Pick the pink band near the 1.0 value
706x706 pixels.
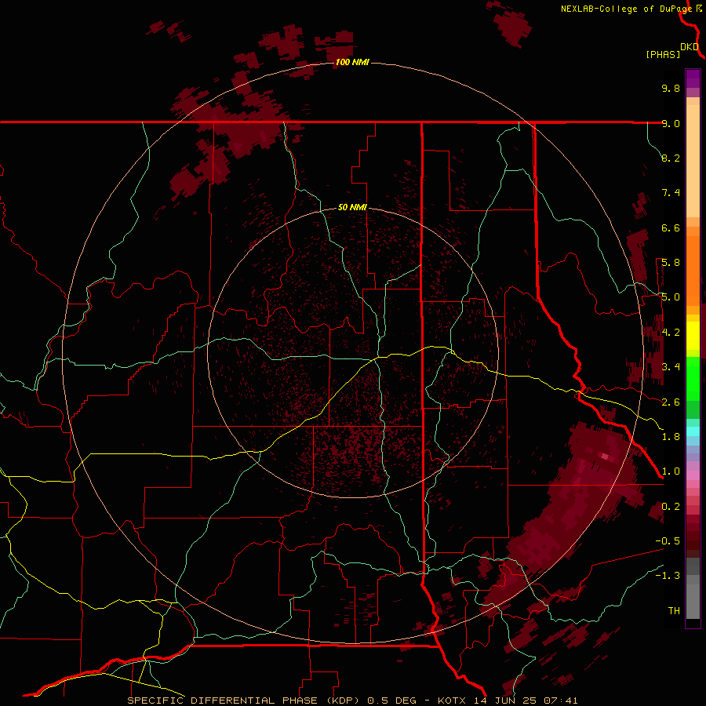pyautogui.click(x=693, y=475)
